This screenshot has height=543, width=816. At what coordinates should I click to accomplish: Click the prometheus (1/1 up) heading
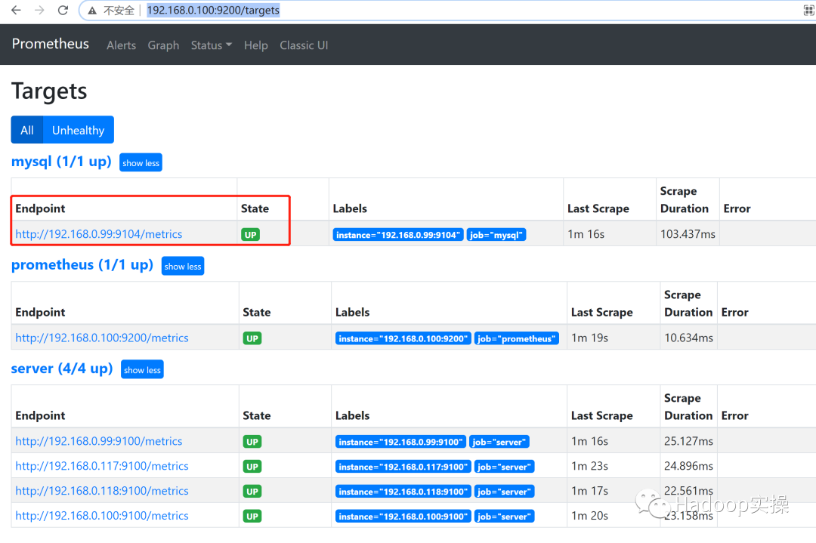(82, 265)
